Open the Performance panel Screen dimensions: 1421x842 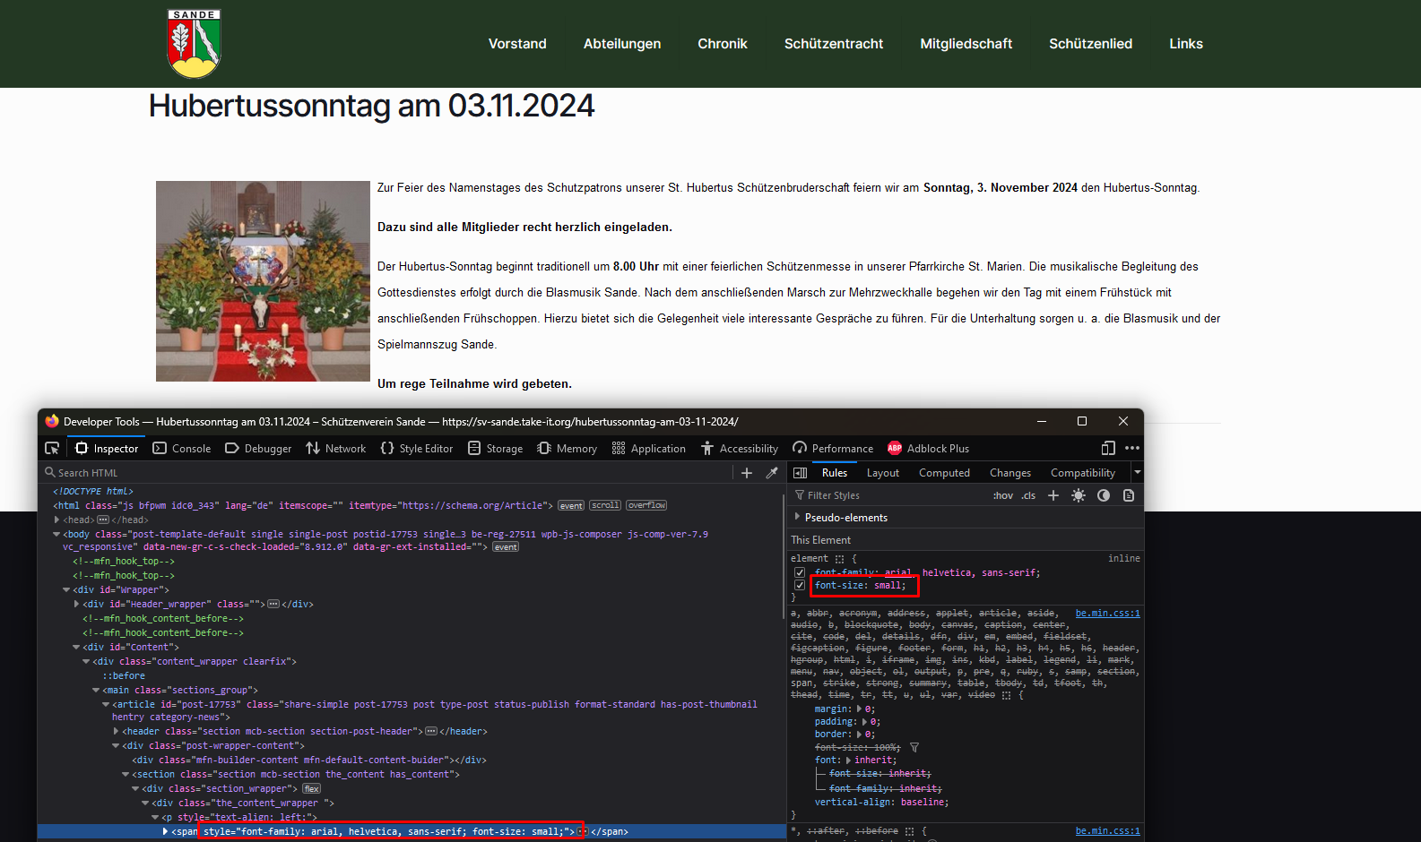point(833,448)
